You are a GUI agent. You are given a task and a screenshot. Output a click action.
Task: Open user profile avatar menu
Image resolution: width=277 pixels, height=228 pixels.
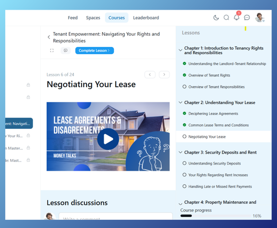coord(259,18)
